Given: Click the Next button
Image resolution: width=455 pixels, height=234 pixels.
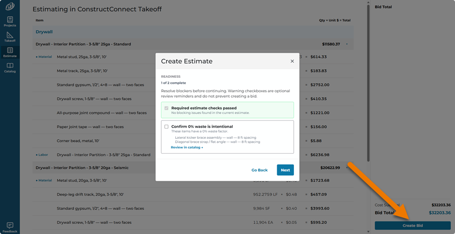Looking at the screenshot, I should point(285,170).
